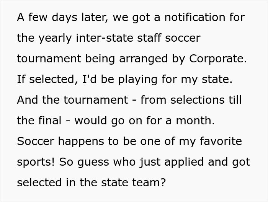The width and height of the screenshot is (268, 202).
Task: Click the word "applied"
Action: tap(184, 162)
